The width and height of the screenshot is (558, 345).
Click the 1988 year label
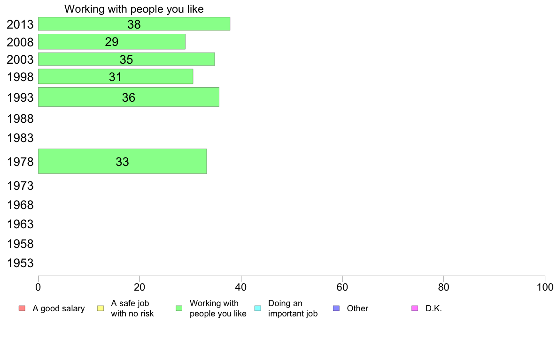tap(20, 119)
